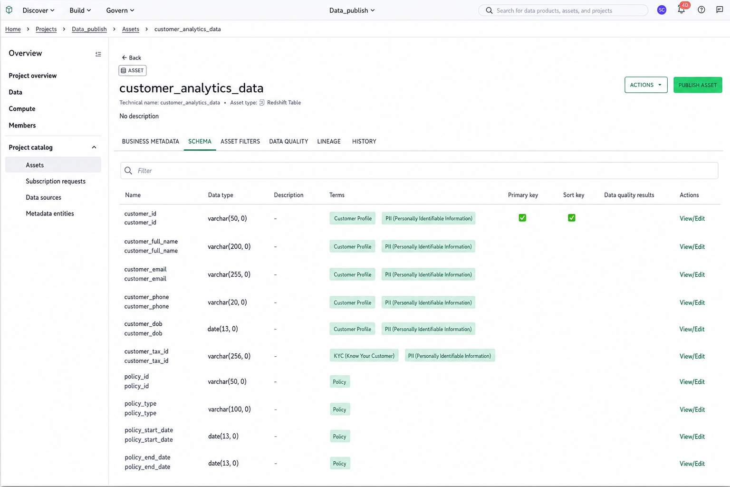This screenshot has width=730, height=487.
Task: Focus the data products search box
Action: coord(563,10)
